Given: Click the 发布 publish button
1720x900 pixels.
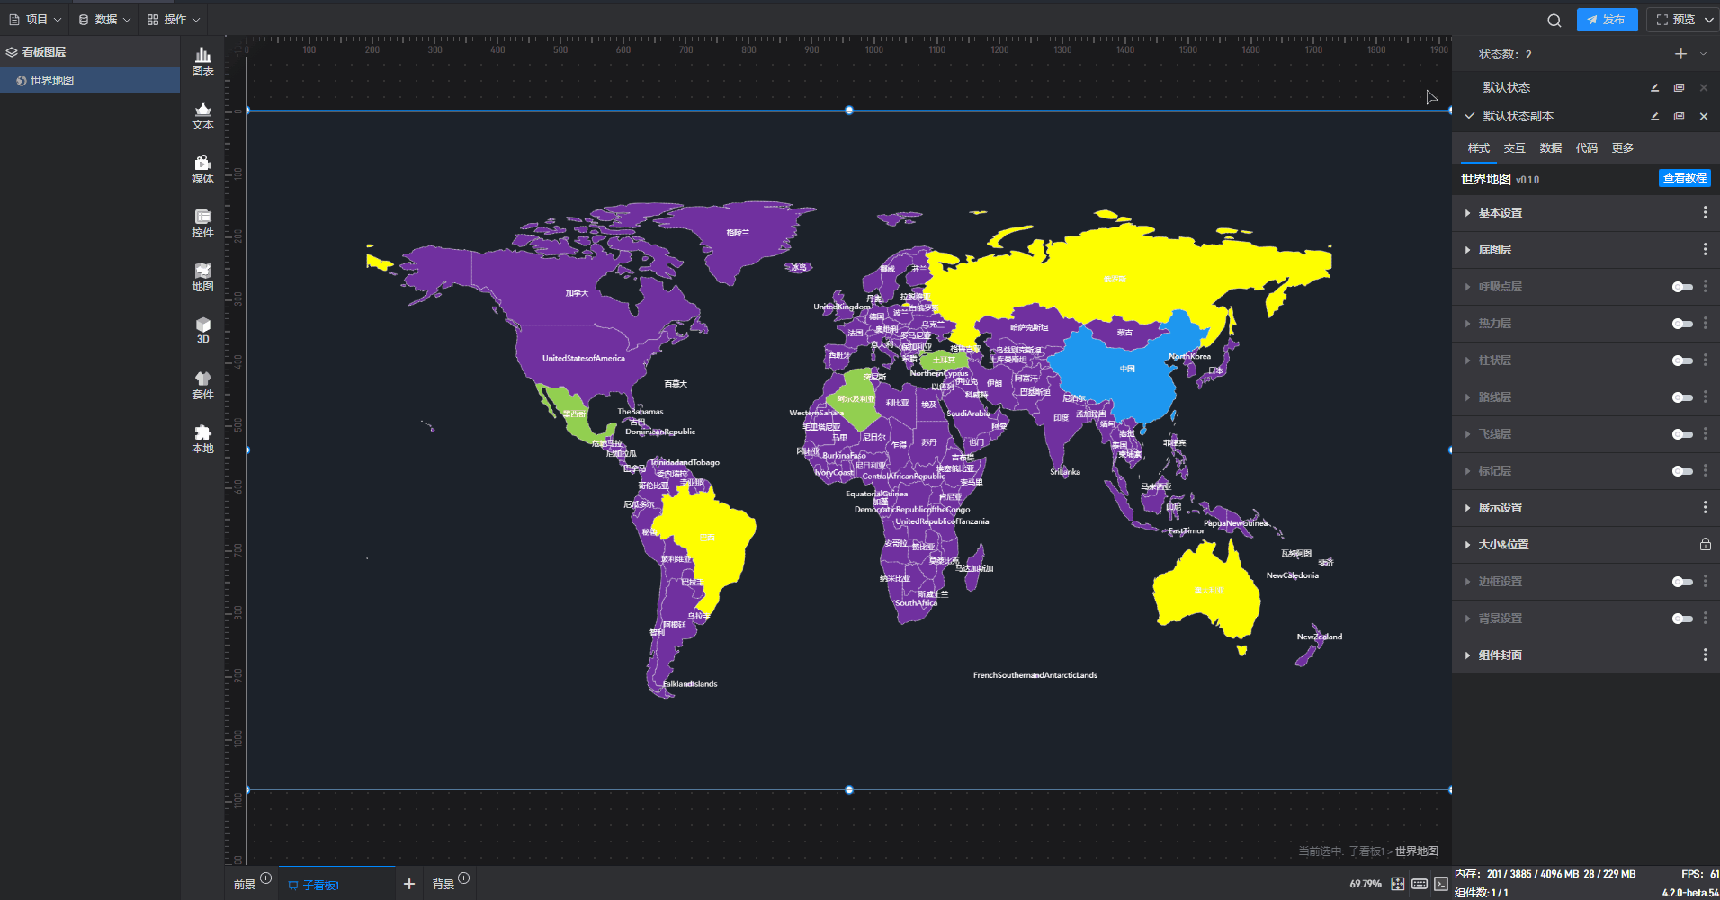Looking at the screenshot, I should [1607, 20].
